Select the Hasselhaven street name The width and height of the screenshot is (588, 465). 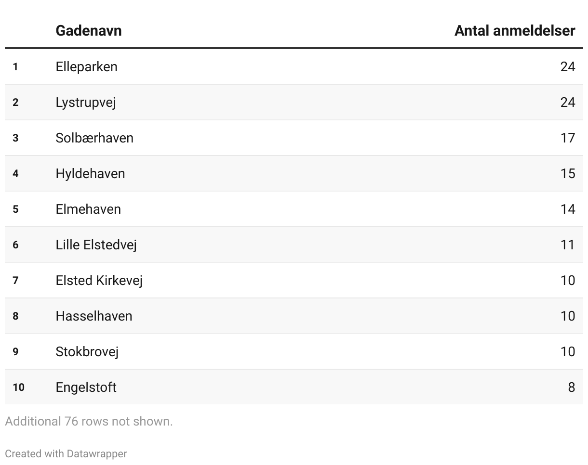click(x=94, y=316)
